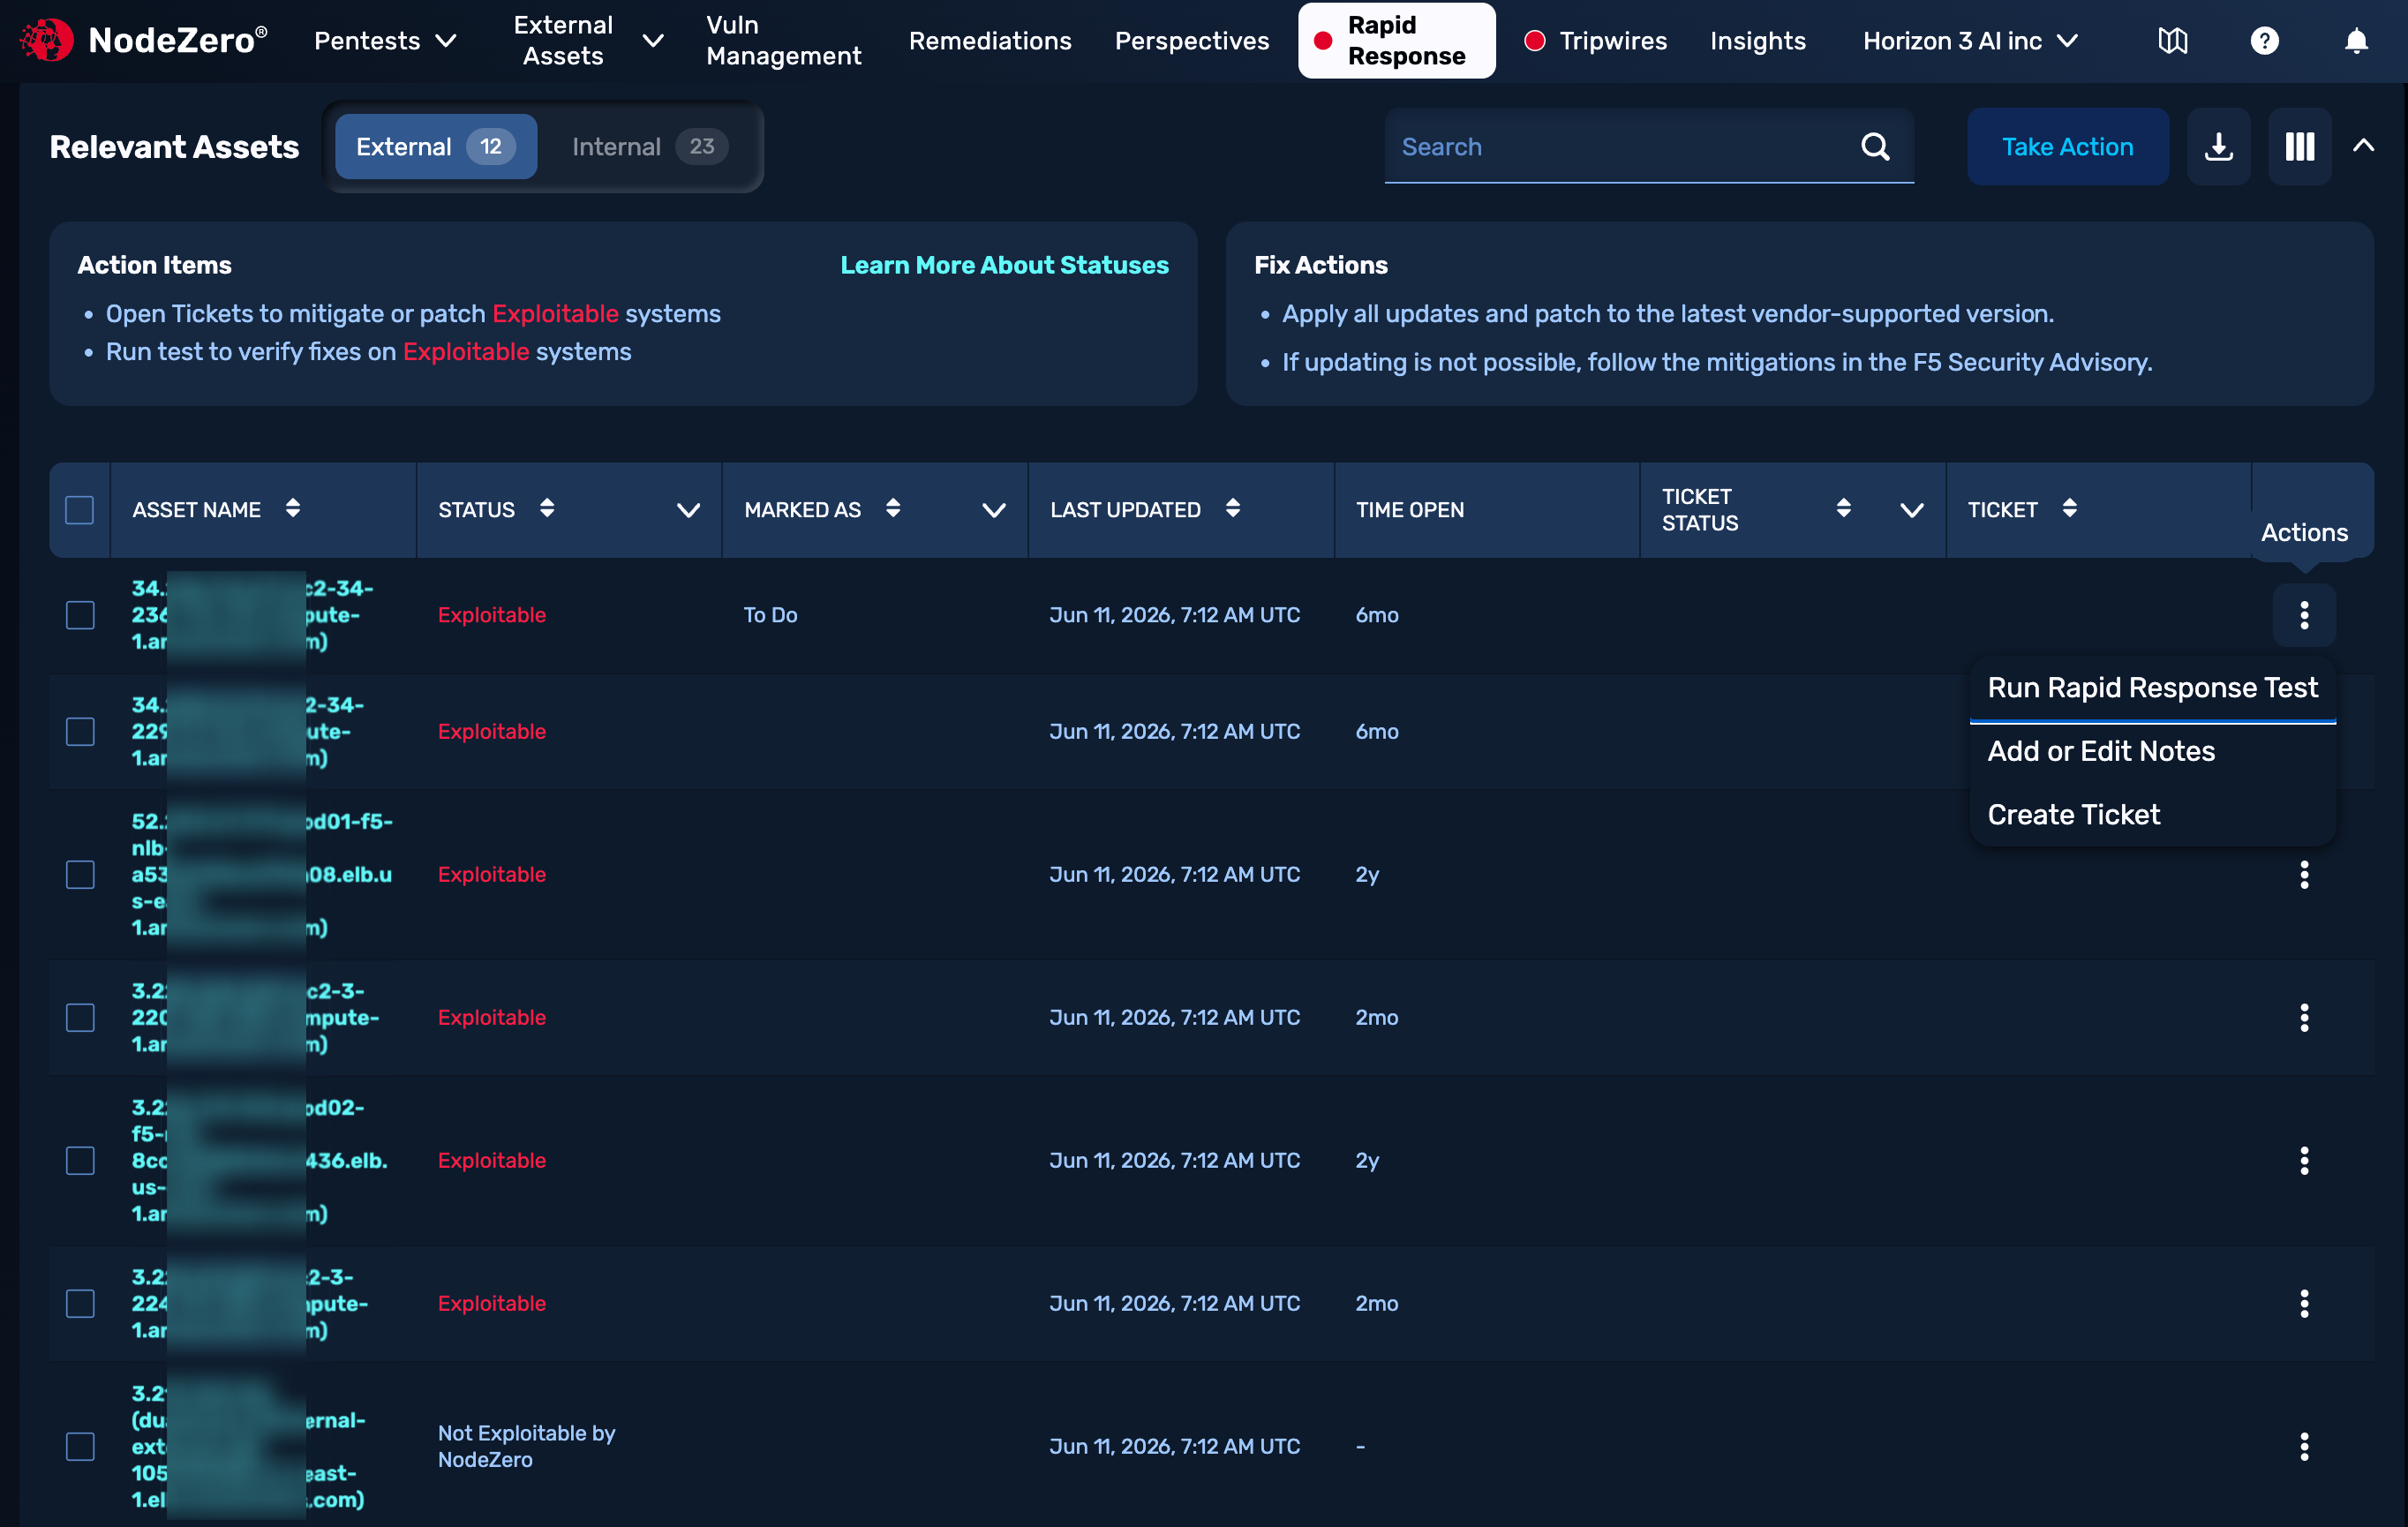Download the assets list with download icon
This screenshot has width=2408, height=1527.
coord(2218,147)
